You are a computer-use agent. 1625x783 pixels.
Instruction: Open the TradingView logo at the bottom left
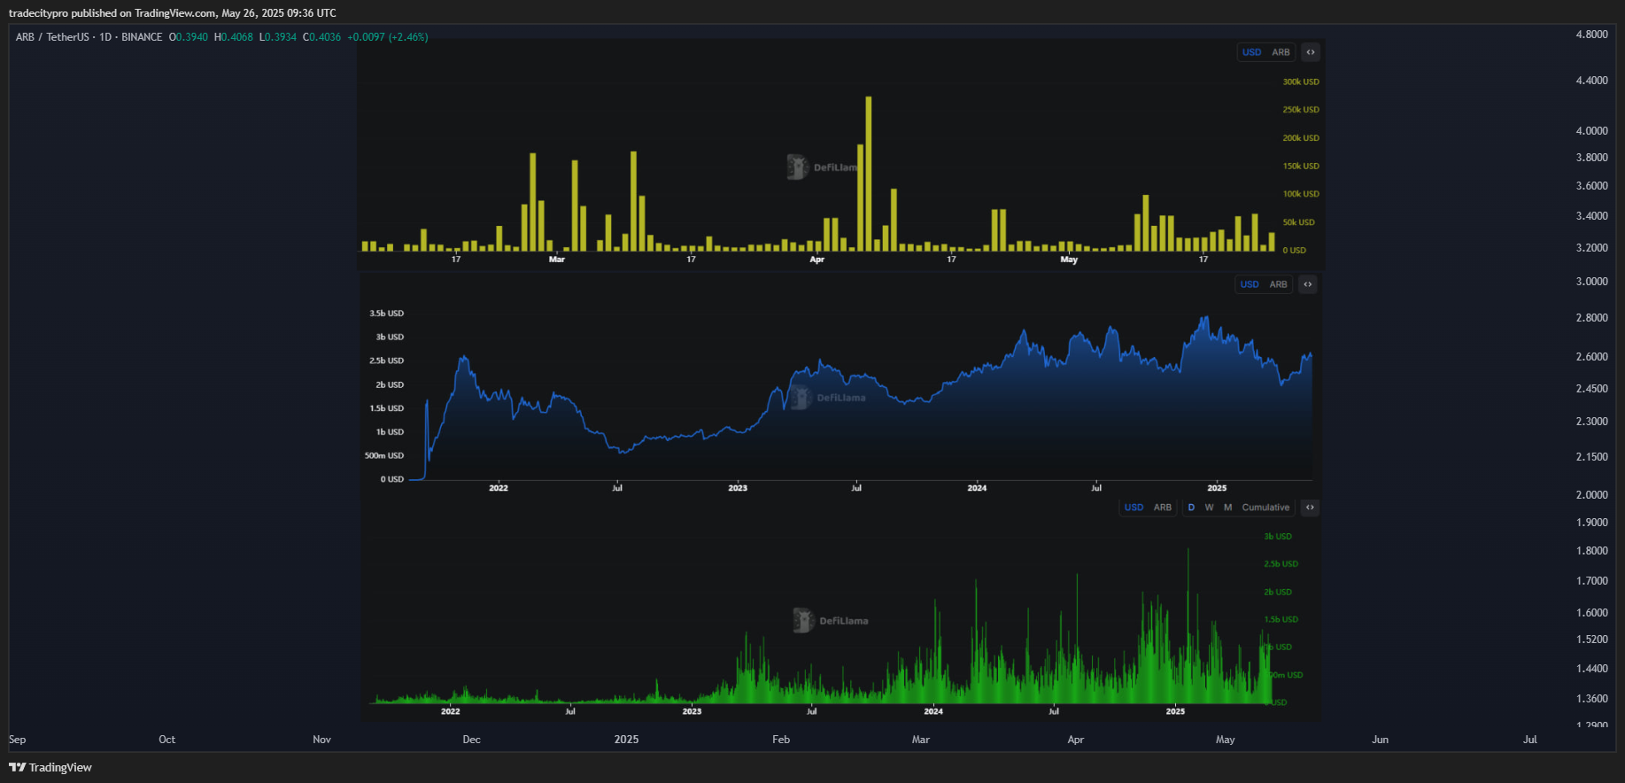point(50,767)
